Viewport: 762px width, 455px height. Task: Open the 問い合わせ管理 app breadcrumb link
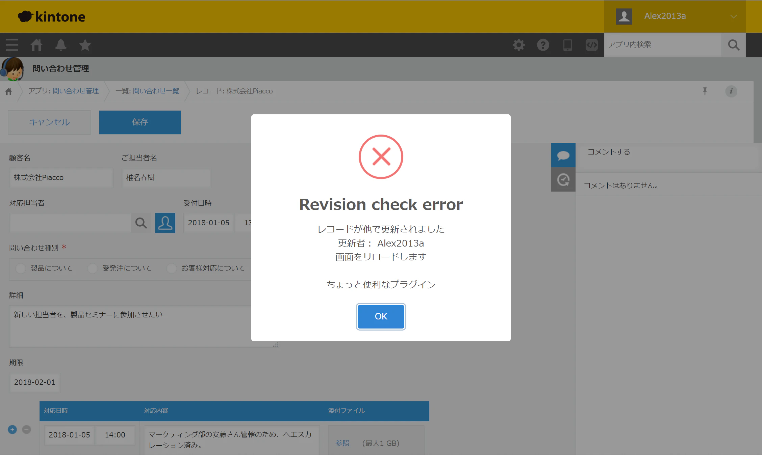pos(76,91)
